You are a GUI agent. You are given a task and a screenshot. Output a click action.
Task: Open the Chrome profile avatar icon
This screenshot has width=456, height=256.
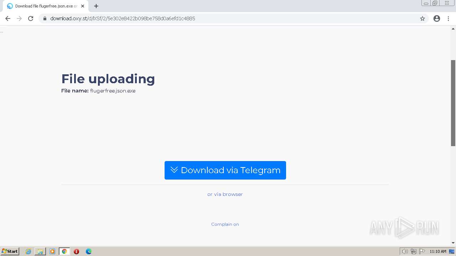tap(437, 18)
